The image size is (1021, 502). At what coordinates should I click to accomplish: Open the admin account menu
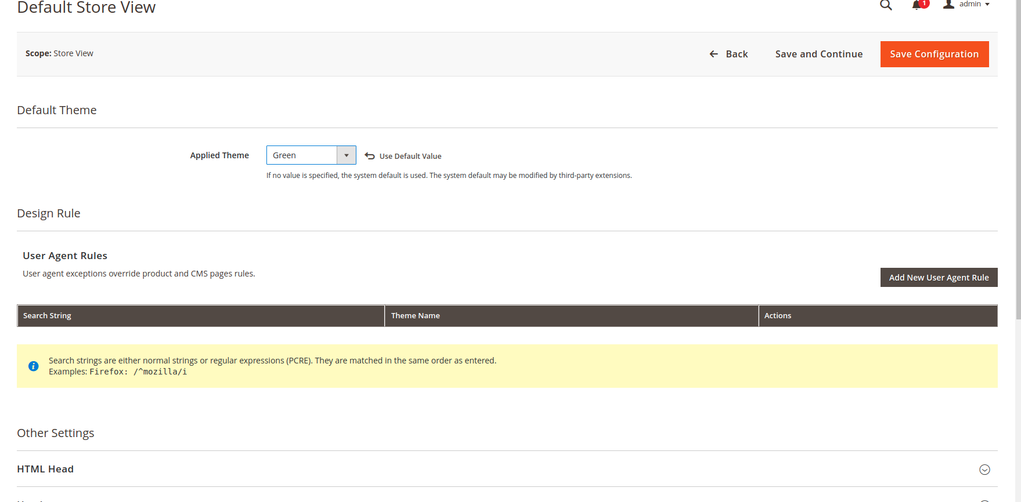tap(966, 5)
